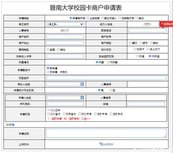Click the 审批人姓名 input field

[65, 84]
